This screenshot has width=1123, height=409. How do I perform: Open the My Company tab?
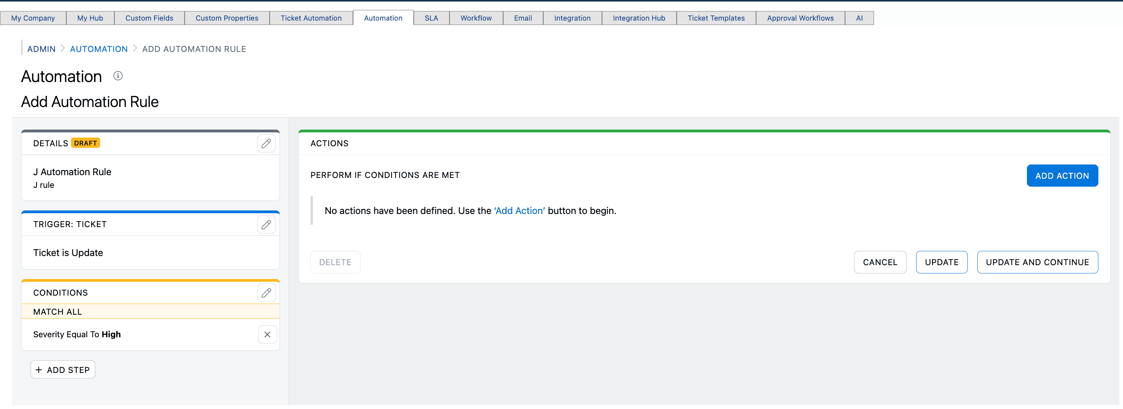click(33, 18)
